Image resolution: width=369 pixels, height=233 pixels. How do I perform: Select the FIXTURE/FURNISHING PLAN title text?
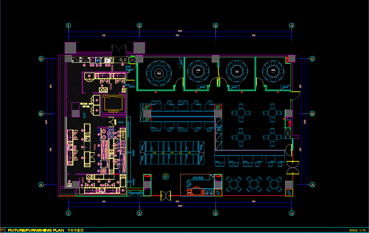click(x=36, y=230)
